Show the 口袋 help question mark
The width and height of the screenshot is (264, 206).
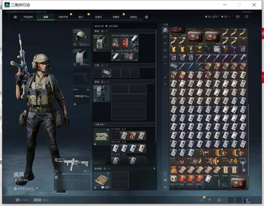[x=107, y=65]
